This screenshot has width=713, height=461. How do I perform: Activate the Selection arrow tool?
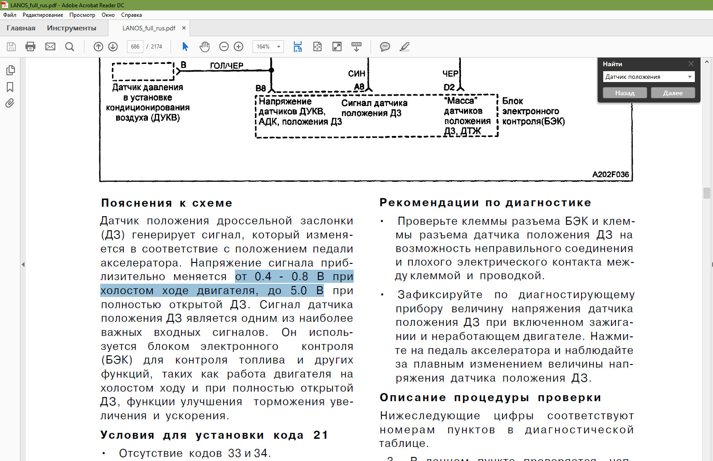click(x=185, y=47)
